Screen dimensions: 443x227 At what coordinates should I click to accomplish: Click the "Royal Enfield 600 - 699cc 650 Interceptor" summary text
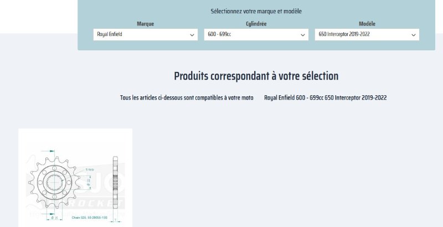pos(325,97)
